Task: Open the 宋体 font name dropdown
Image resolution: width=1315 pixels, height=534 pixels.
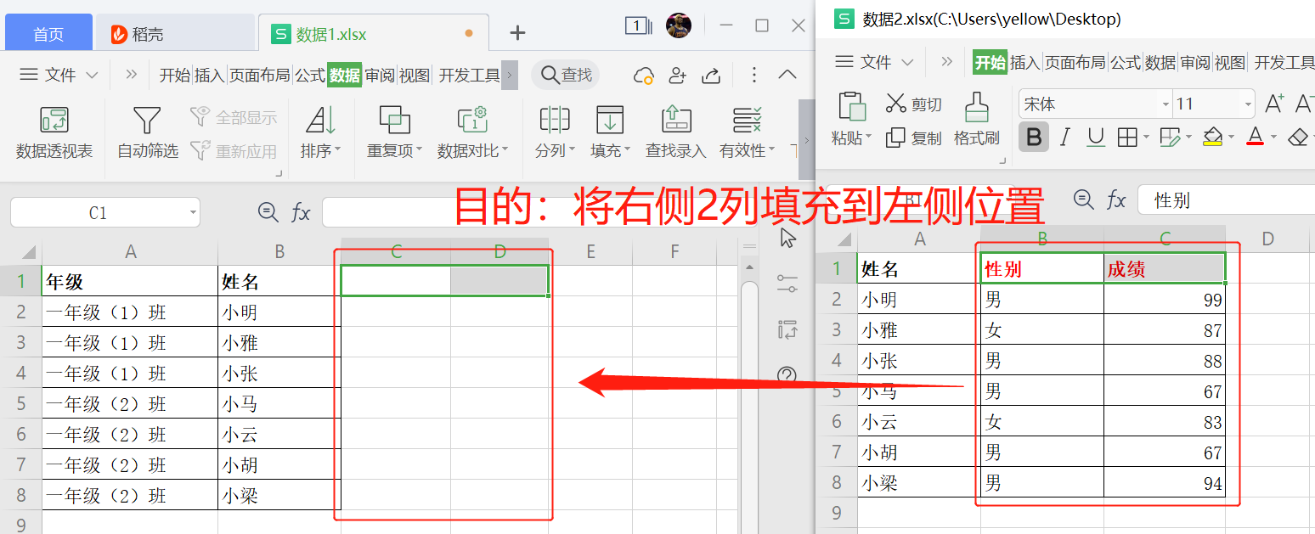Action: [x=1165, y=104]
